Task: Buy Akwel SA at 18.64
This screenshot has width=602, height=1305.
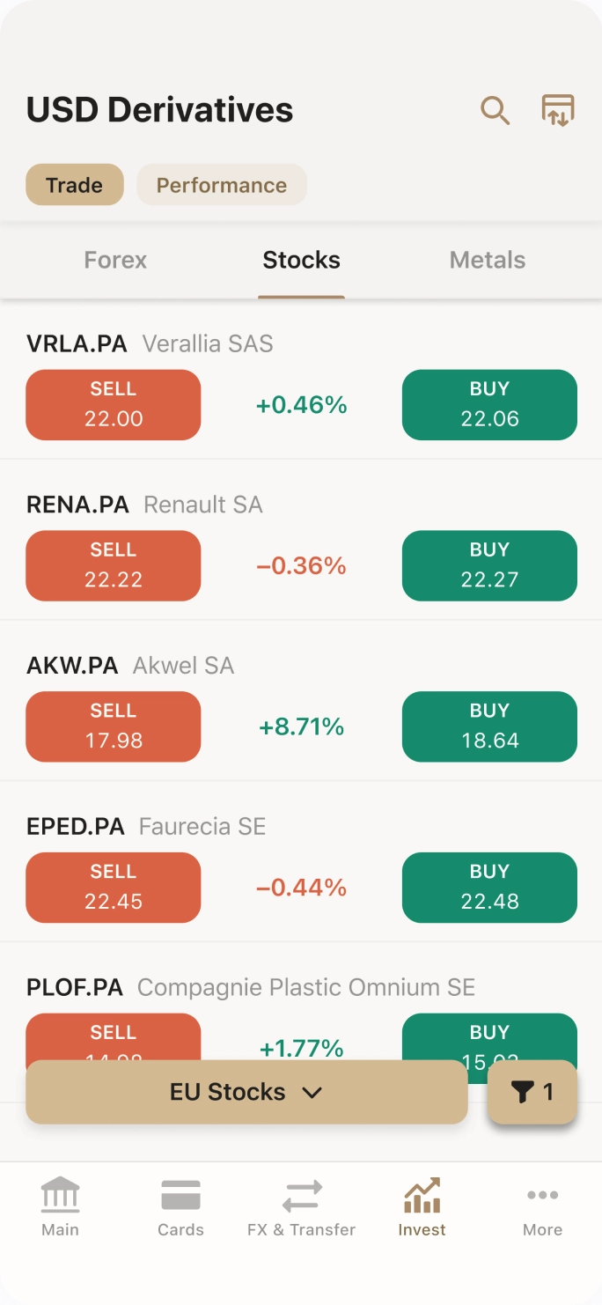Action: [489, 726]
